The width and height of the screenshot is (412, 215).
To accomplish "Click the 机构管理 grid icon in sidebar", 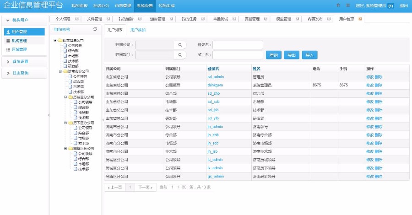I will point(8,41).
